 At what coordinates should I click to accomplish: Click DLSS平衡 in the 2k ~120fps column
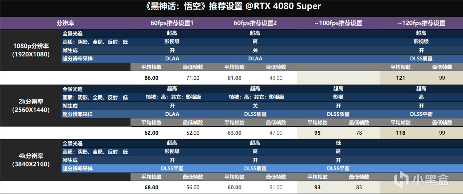pos(421,114)
